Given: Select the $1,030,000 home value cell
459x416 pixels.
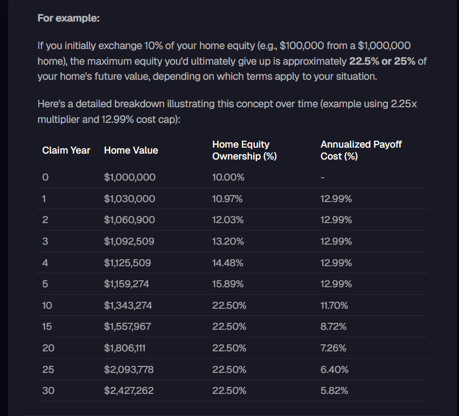Looking at the screenshot, I should pos(129,199).
